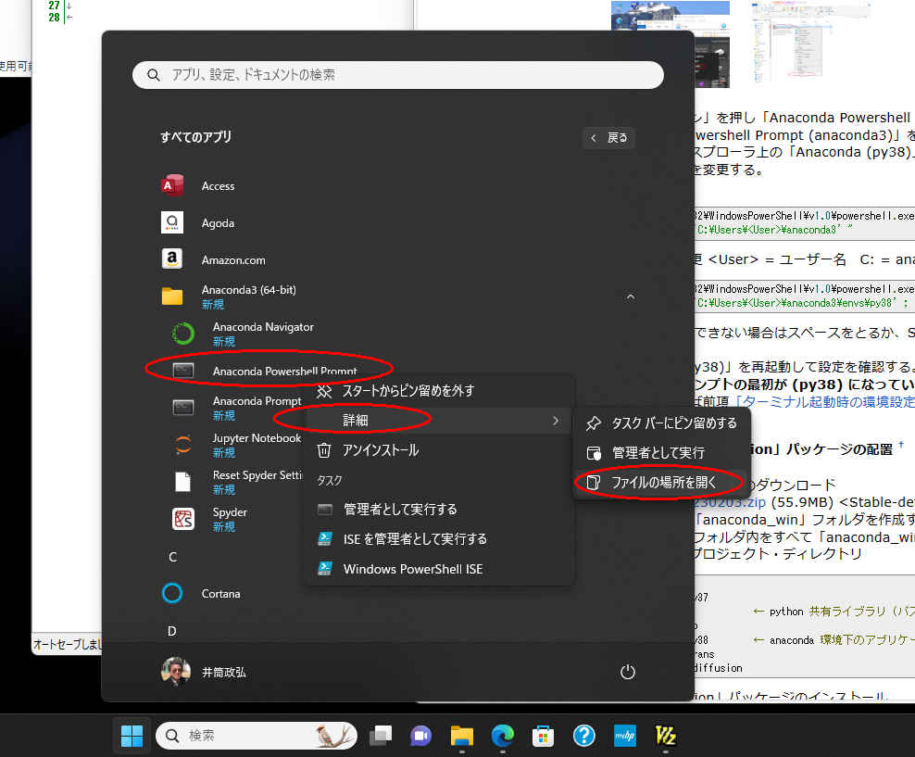Collapse the Anaconda3 (64-bit) folder

click(x=630, y=296)
